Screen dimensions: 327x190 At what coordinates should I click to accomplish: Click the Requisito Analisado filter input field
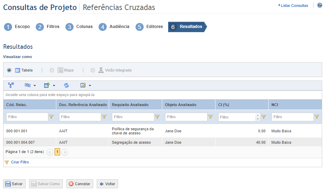133,117
